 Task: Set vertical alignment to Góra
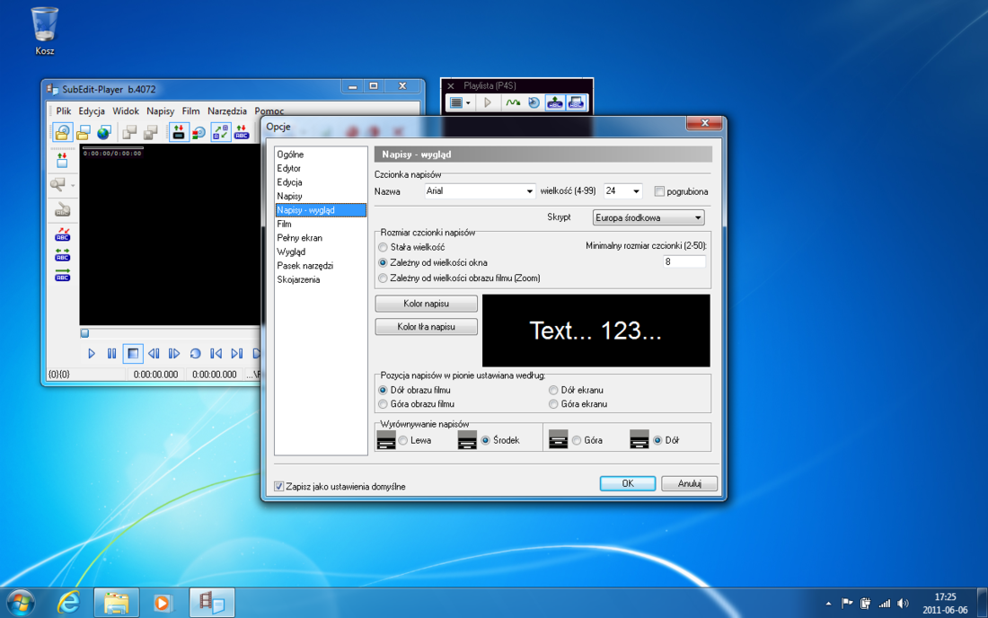[x=577, y=440]
